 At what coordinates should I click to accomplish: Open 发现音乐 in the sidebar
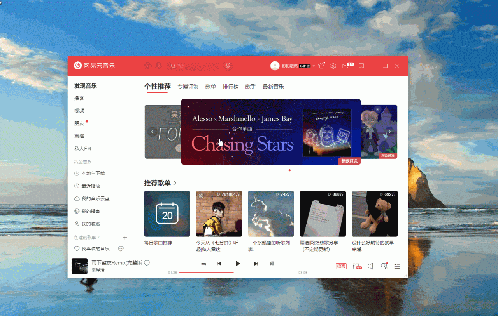86,86
